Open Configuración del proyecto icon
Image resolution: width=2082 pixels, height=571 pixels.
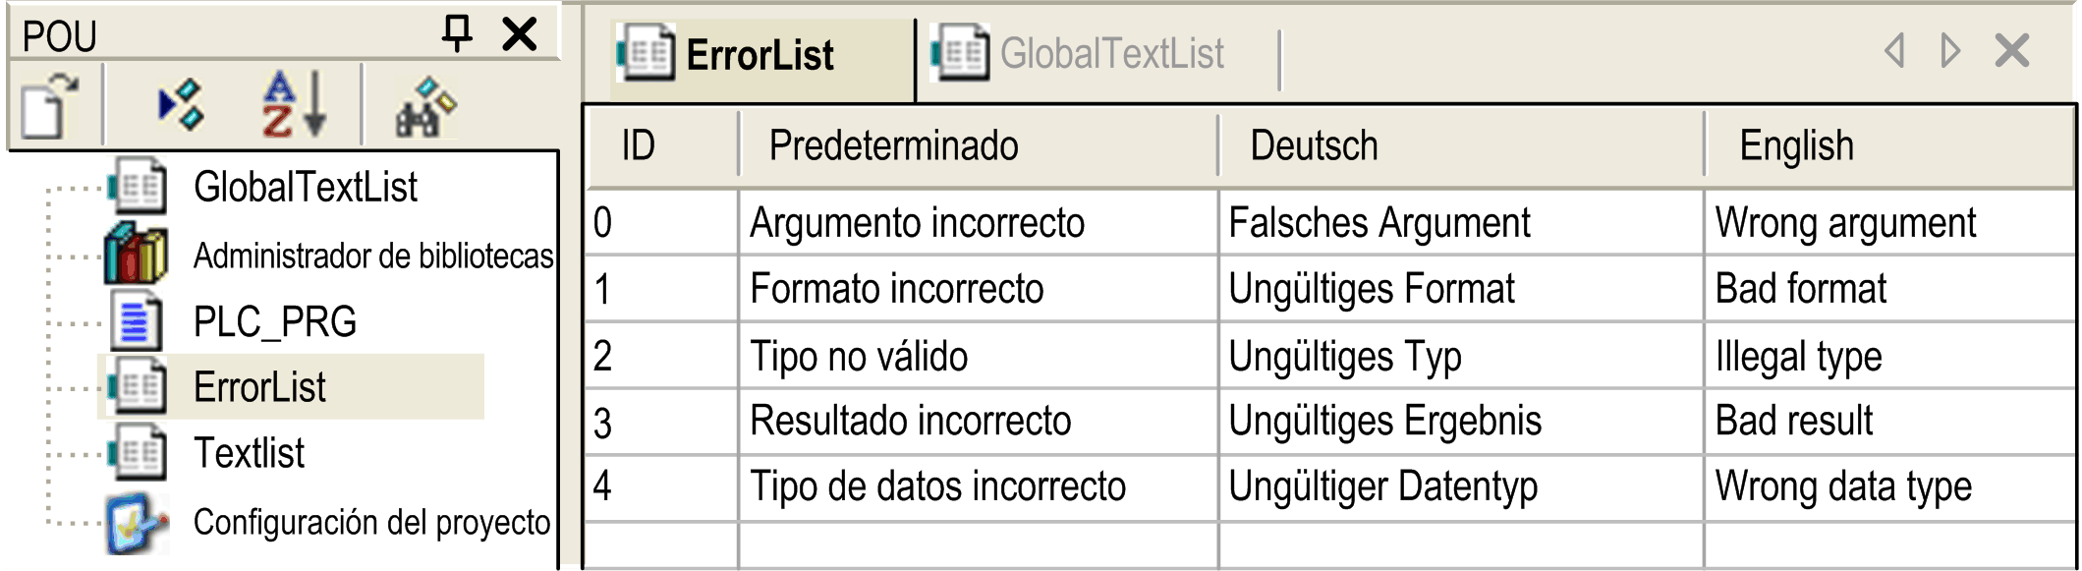(136, 522)
